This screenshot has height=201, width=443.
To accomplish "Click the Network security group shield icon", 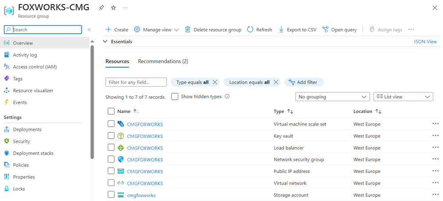I will [121, 159].
